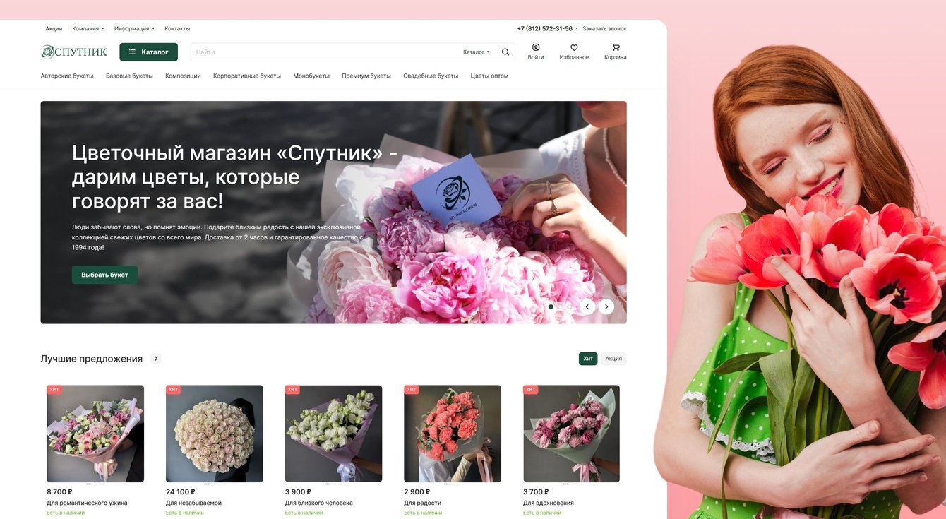Screen dimensions: 946x519
Task: Expand the Информация dropdown menu
Action: pos(134,29)
